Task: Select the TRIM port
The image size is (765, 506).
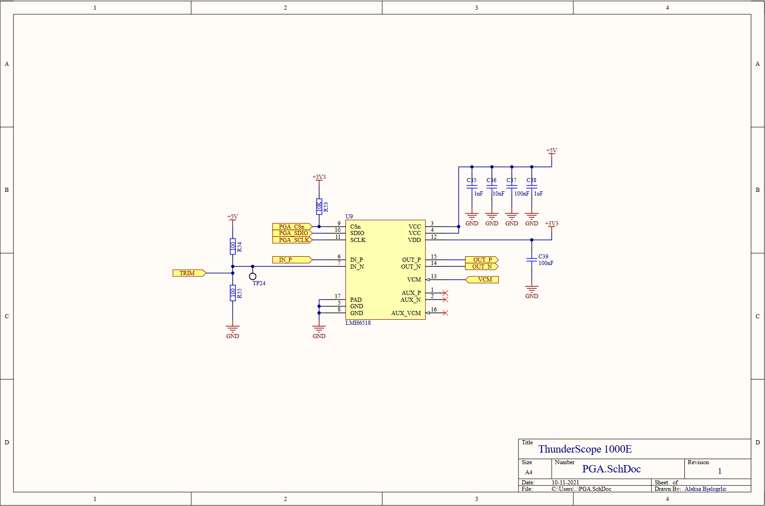Action: [x=189, y=273]
